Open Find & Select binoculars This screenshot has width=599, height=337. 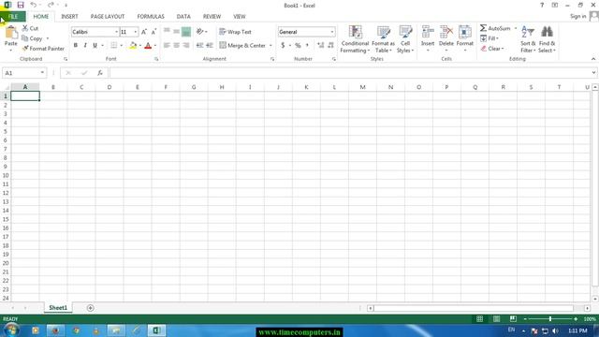pyautogui.click(x=547, y=39)
